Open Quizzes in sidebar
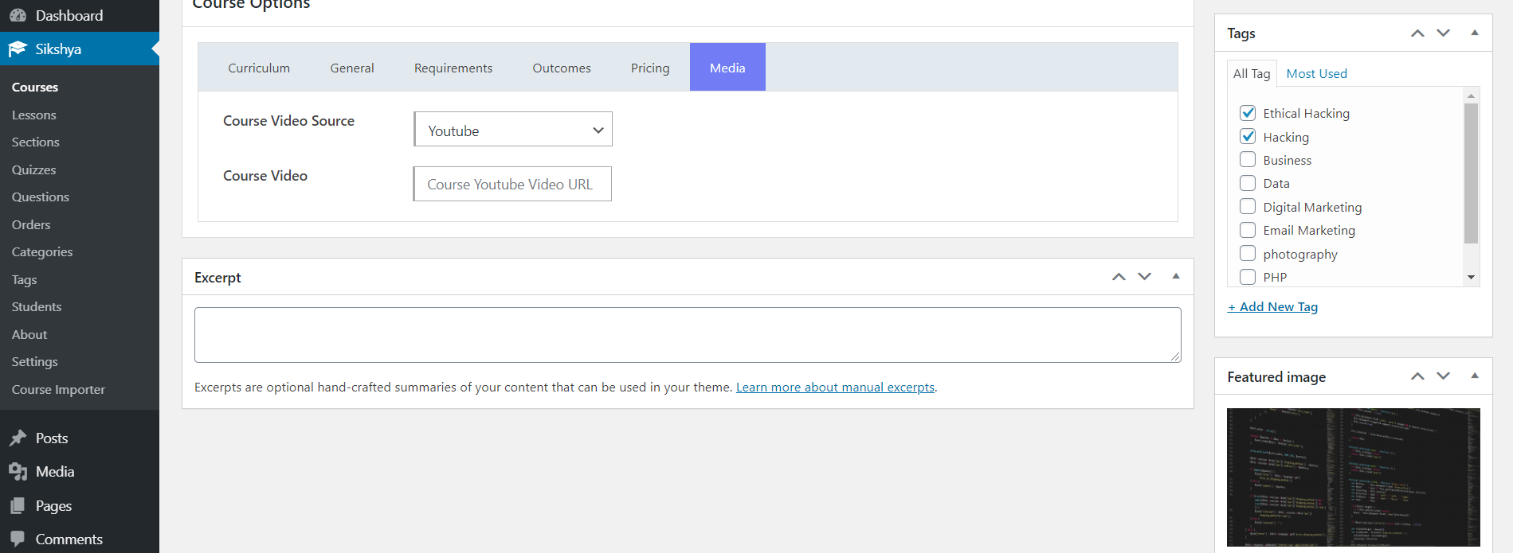1513x553 pixels. point(33,170)
